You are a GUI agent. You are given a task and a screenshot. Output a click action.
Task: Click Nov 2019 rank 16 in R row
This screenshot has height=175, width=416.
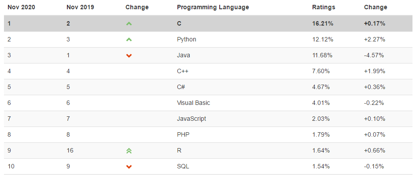click(x=70, y=151)
